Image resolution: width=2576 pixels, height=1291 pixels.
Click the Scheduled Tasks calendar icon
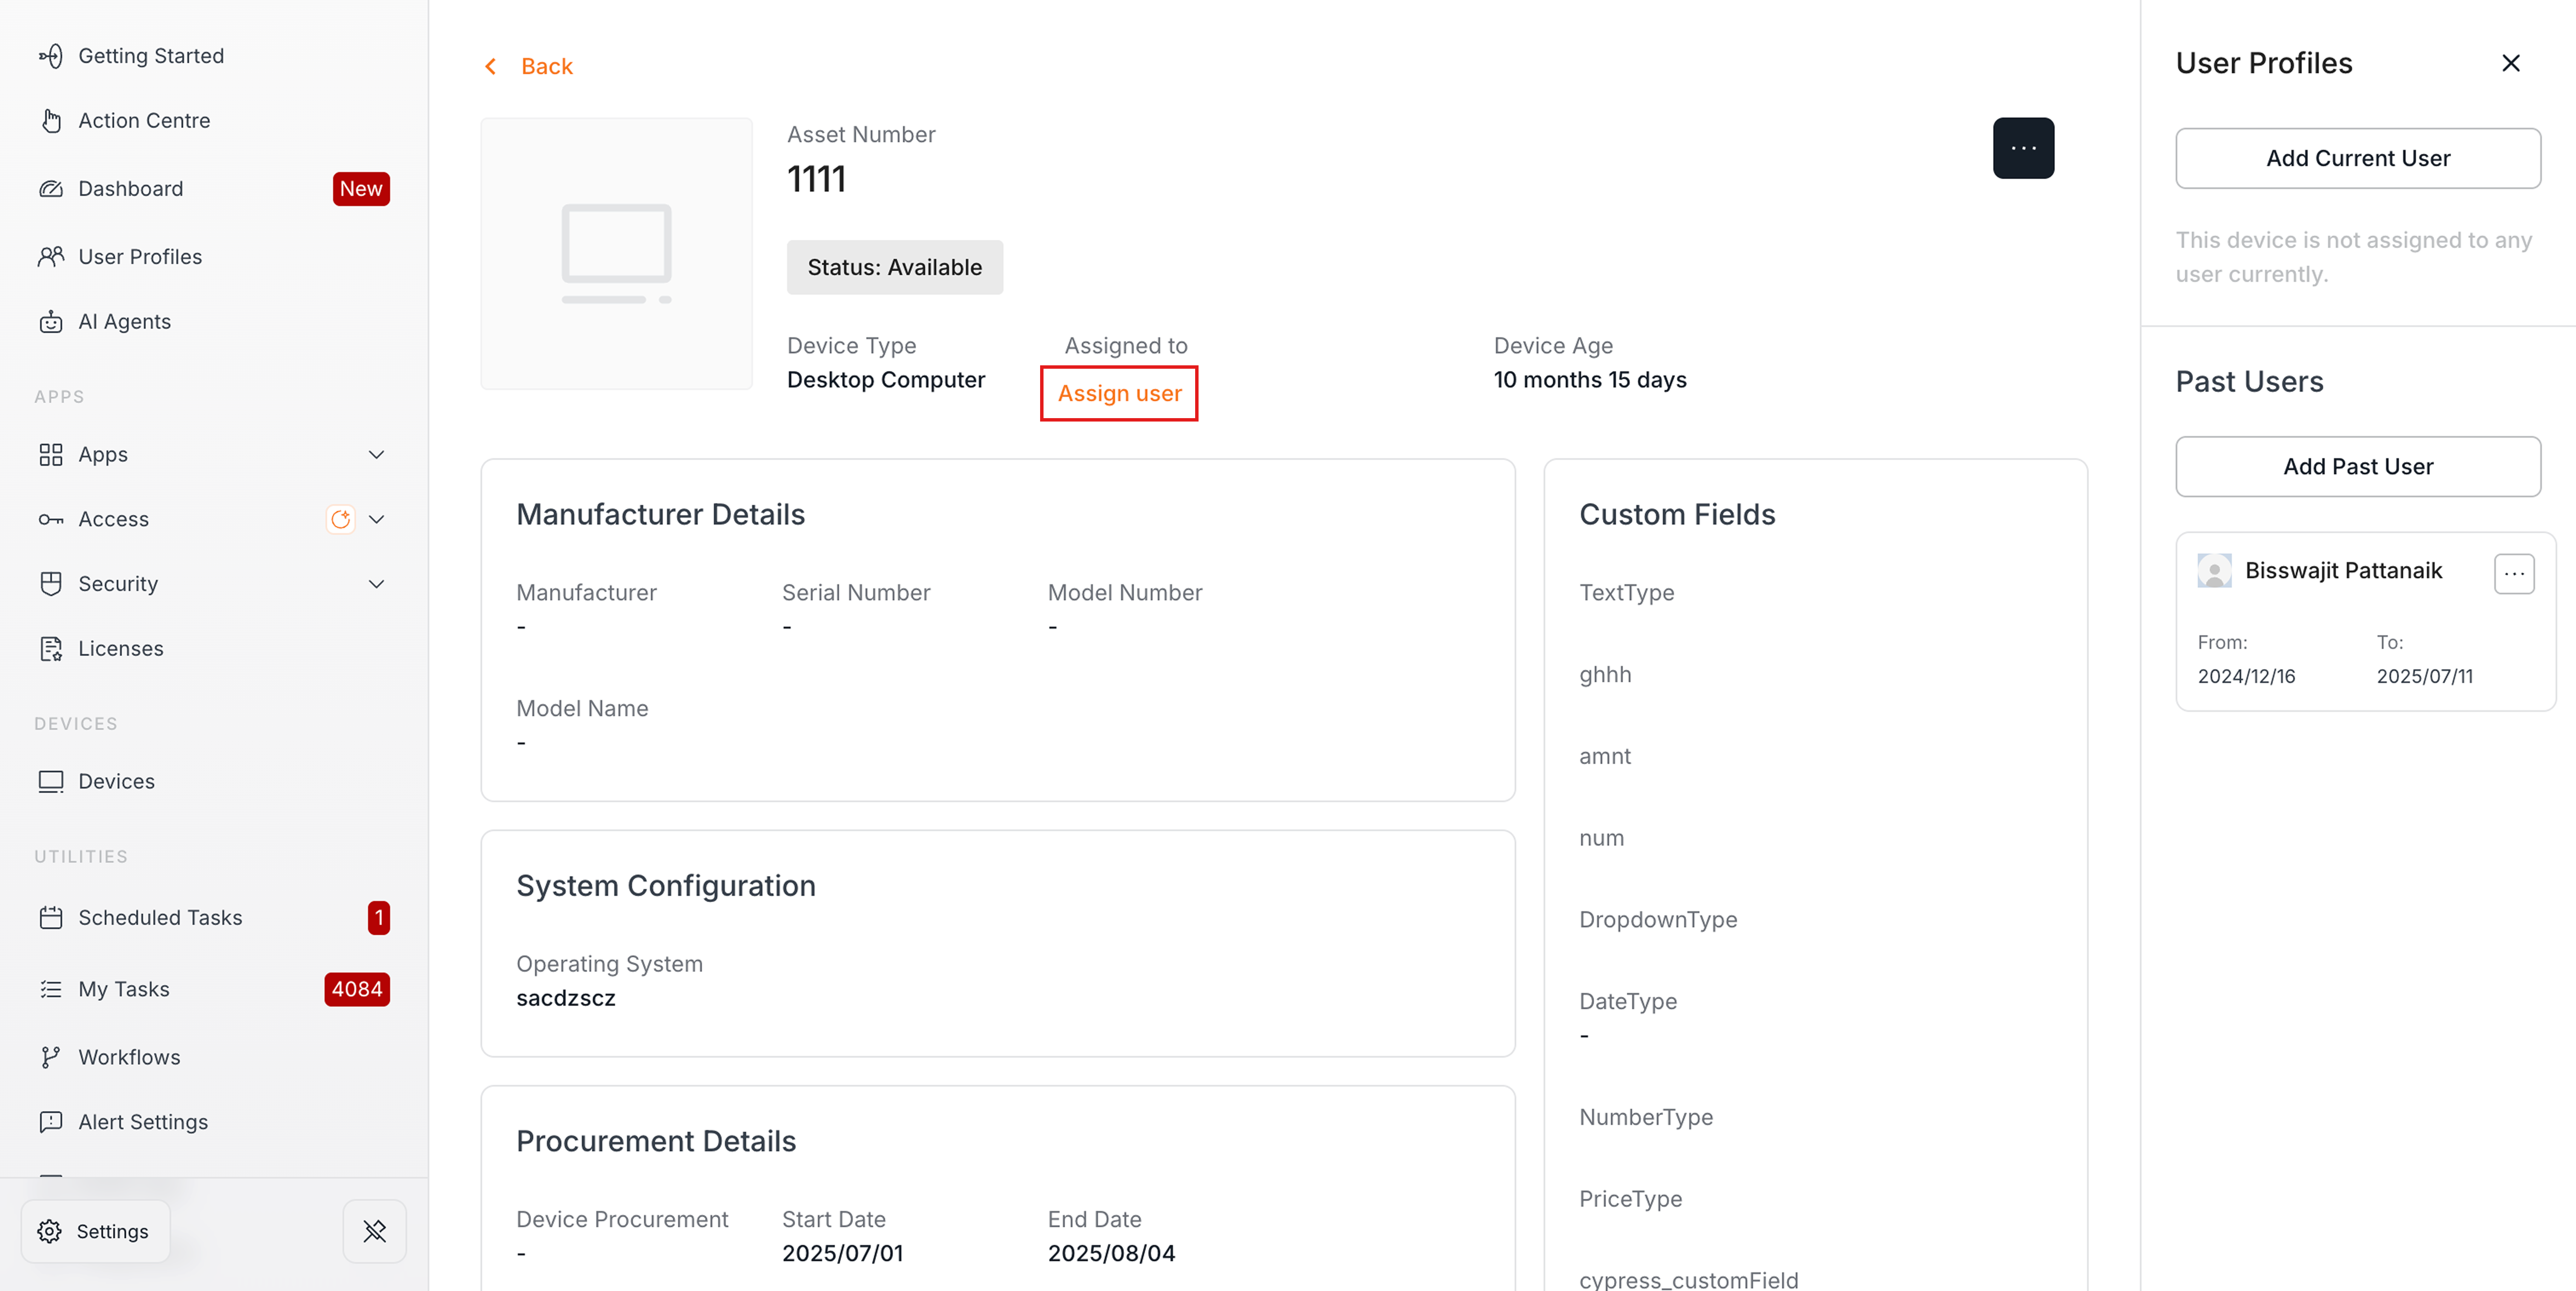(51, 918)
